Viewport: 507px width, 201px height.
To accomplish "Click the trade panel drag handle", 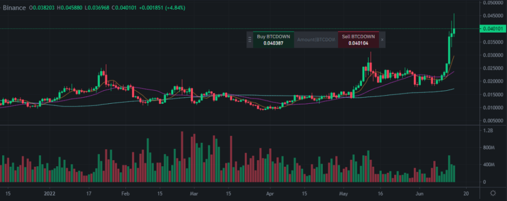I will 250,40.
